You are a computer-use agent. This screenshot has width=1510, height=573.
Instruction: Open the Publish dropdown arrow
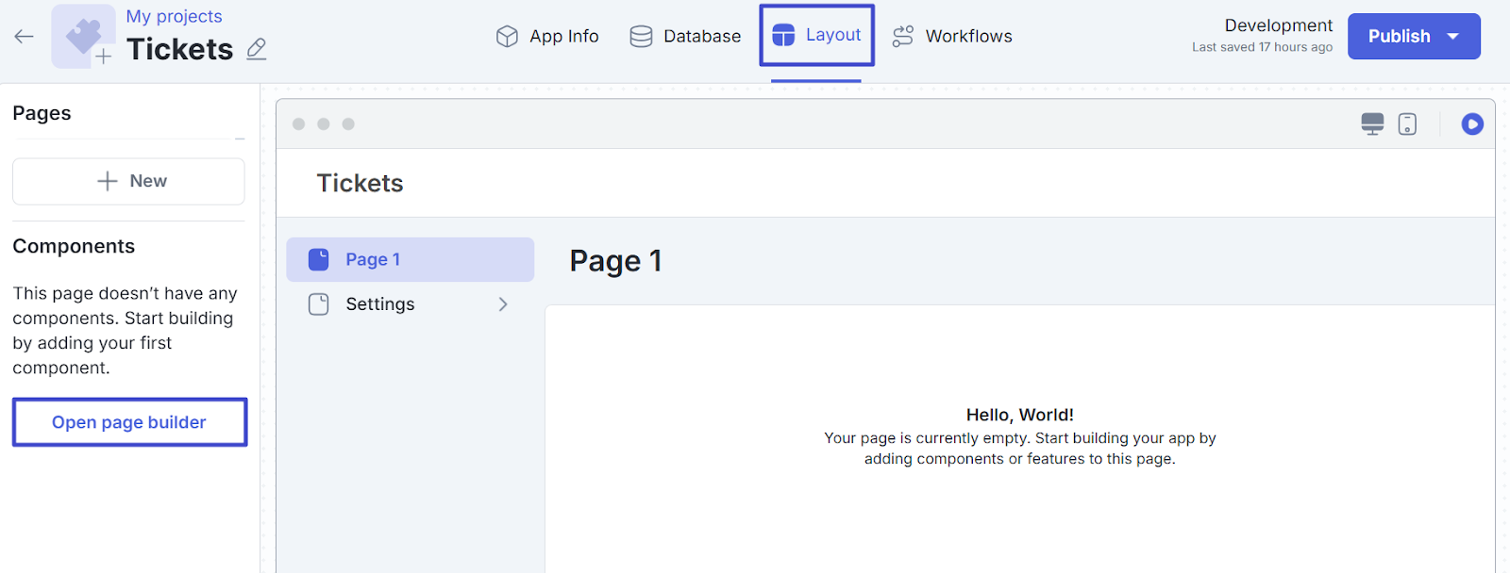click(x=1453, y=37)
